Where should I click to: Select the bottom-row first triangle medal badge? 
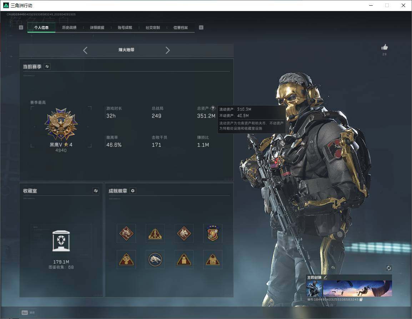click(126, 260)
